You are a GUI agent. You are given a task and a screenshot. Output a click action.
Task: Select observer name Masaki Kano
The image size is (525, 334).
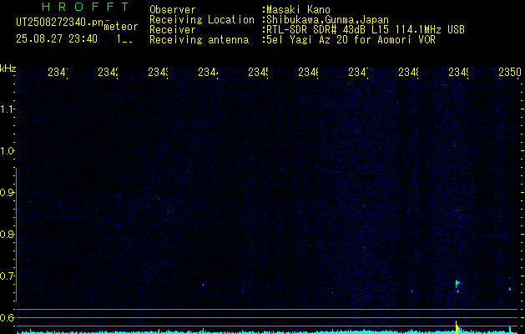299,10
